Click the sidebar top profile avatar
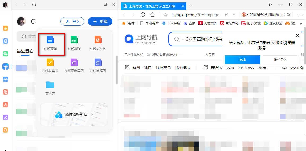Viewport: 306px width, 151px height. [x=6, y=5]
